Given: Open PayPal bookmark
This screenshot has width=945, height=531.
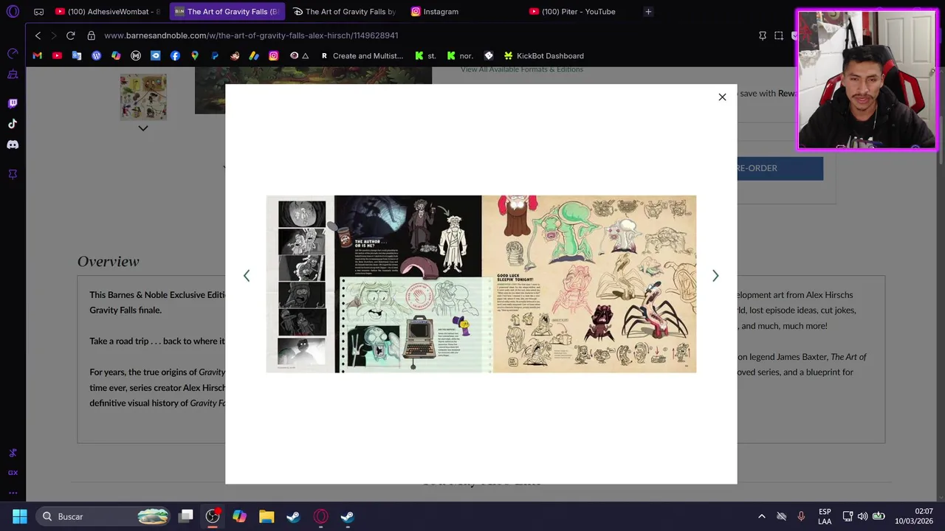Looking at the screenshot, I should pos(215,55).
